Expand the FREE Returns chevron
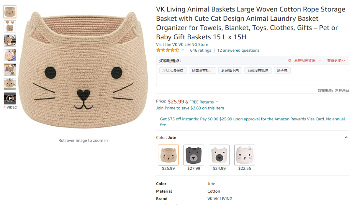Viewport: 352px width, 205px height. pos(217,102)
